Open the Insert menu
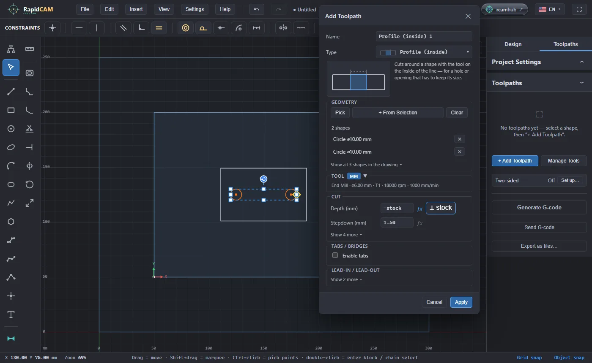 136,9
